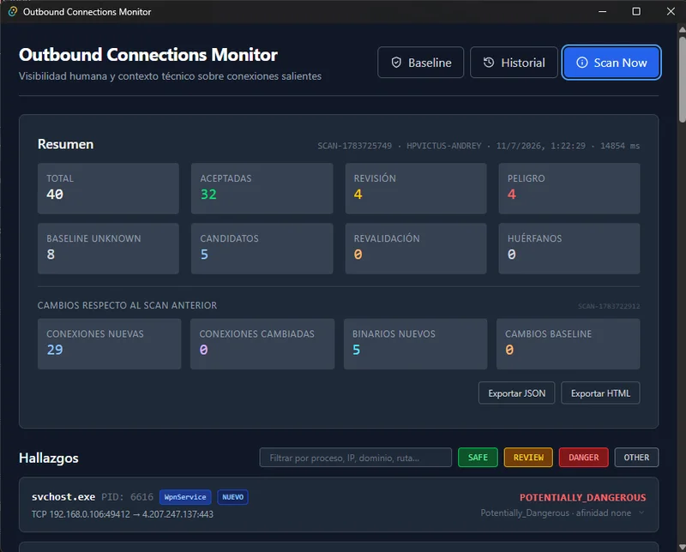The image size is (686, 552).
Task: Click the info circle icon on Scan Now
Action: point(582,63)
